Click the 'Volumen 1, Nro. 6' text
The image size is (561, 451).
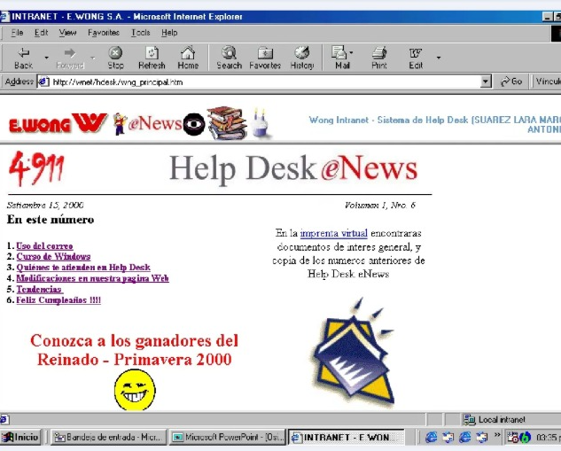pos(380,206)
